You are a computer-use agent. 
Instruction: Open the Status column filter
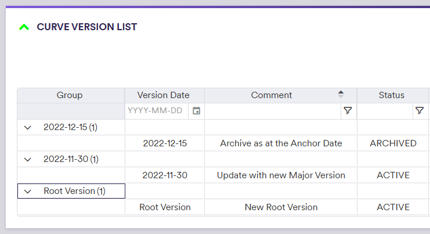point(419,111)
